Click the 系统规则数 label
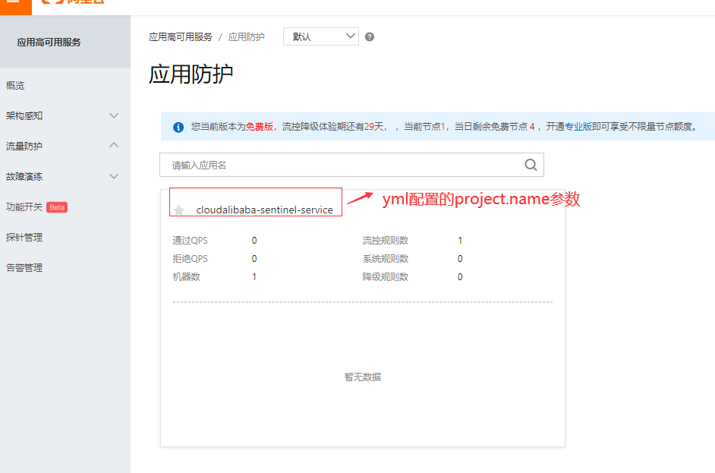Viewport: 715px width, 473px height. 386,259
